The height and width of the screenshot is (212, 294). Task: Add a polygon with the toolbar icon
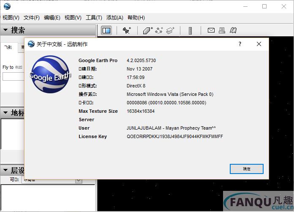[x=148, y=30]
